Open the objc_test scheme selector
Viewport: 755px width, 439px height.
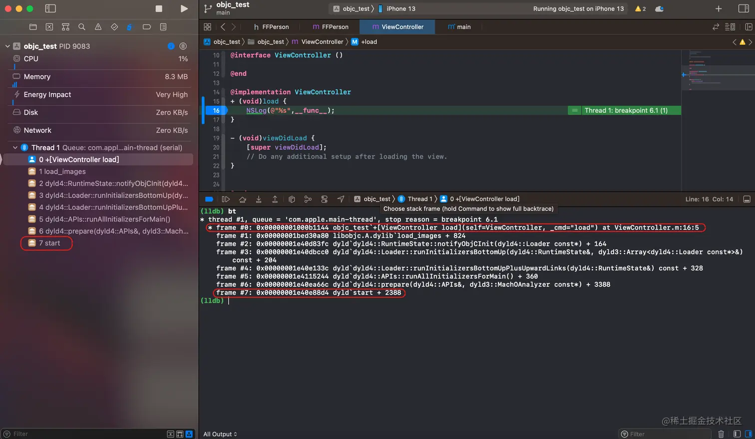pos(352,8)
